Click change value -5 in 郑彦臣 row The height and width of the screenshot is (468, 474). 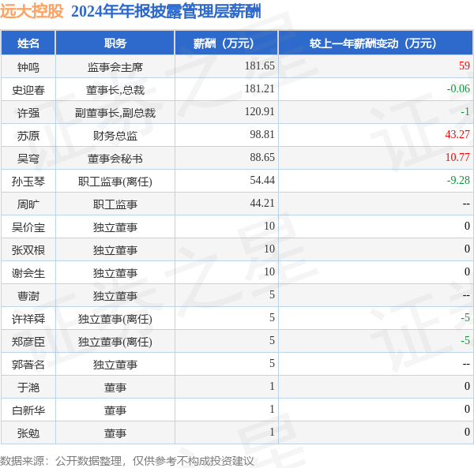click(x=465, y=341)
